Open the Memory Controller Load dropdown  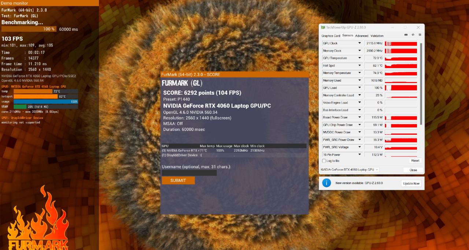[360, 95]
